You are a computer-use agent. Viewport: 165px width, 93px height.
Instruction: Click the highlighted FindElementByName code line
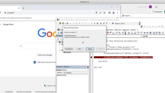pyautogui.click(x=123, y=57)
